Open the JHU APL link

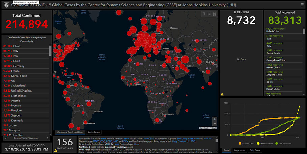tap(208, 139)
